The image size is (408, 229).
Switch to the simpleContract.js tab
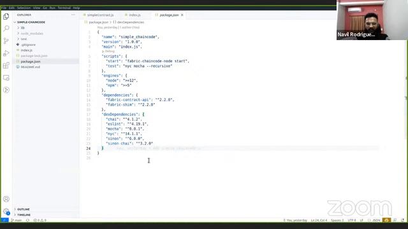[x=99, y=15]
